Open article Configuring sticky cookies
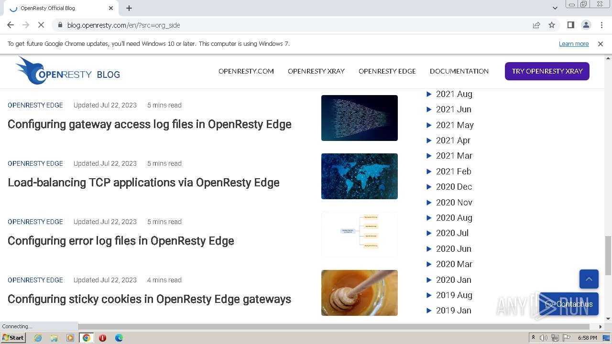612x344 pixels. point(149,299)
